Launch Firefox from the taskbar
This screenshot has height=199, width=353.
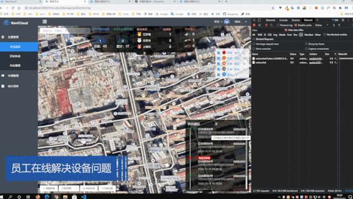38,197
